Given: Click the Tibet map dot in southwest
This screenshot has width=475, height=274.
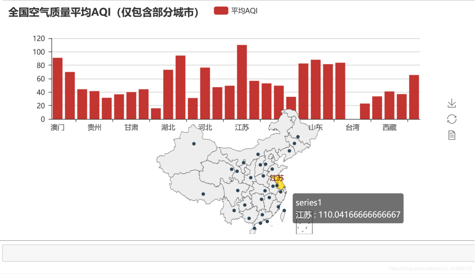Looking at the screenshot, I should pyautogui.click(x=203, y=194).
